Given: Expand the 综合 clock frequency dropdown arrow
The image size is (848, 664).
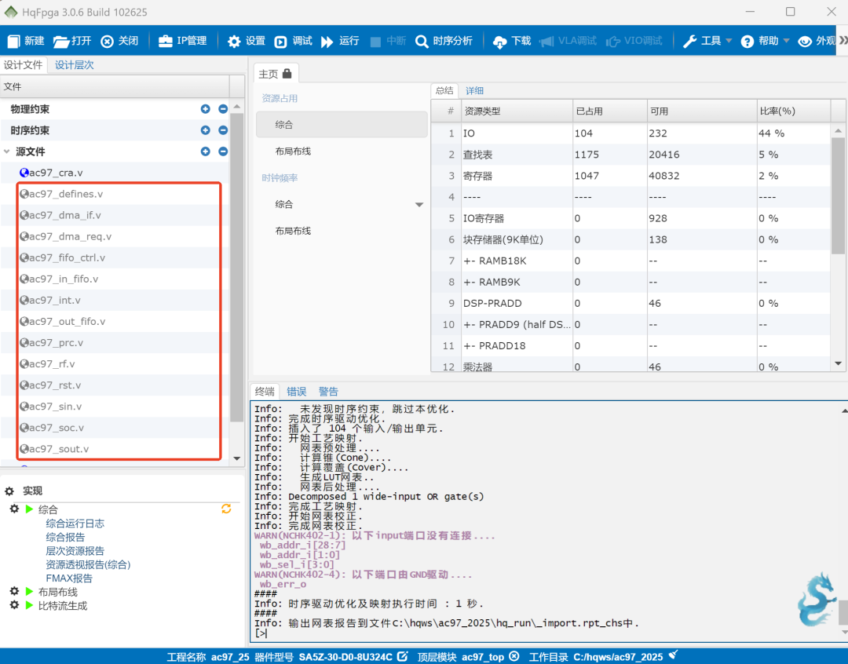Looking at the screenshot, I should [419, 205].
